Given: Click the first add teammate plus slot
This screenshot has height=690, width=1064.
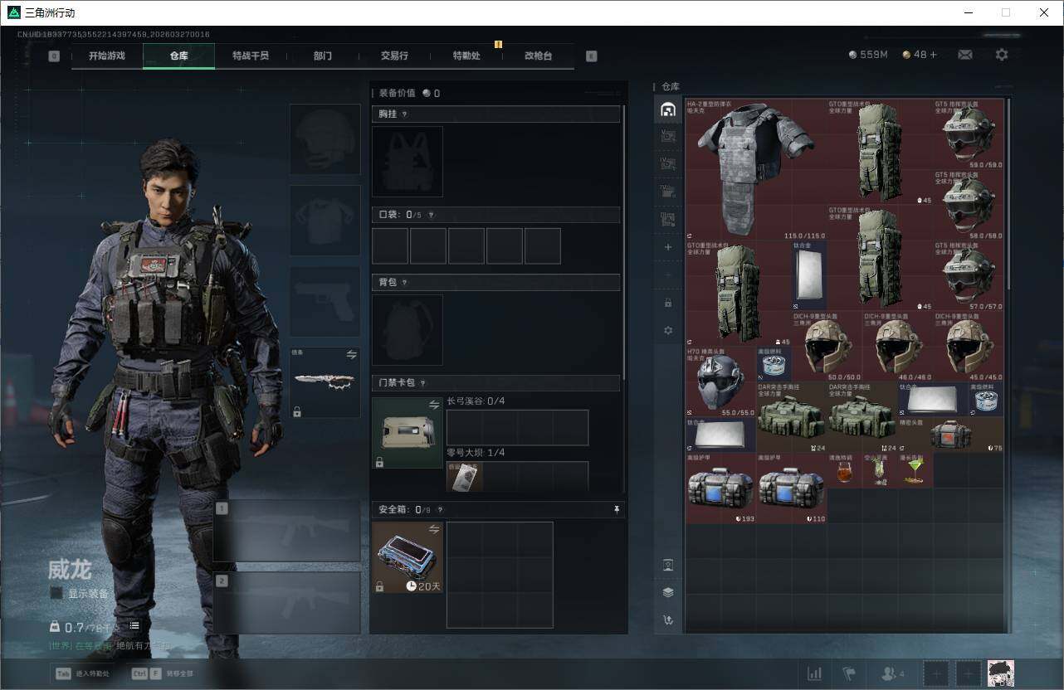Looking at the screenshot, I should [x=936, y=673].
